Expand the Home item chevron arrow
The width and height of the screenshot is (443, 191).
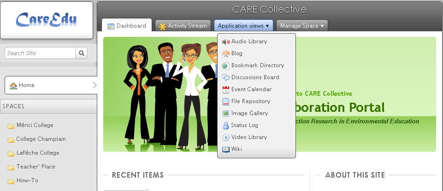coord(95,85)
